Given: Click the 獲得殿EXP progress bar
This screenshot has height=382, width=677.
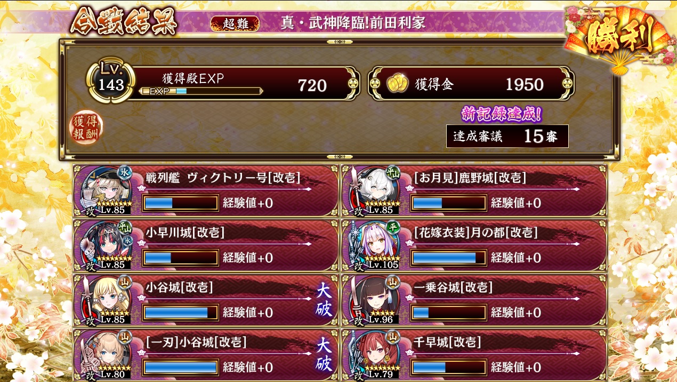Looking at the screenshot, I should (x=201, y=91).
